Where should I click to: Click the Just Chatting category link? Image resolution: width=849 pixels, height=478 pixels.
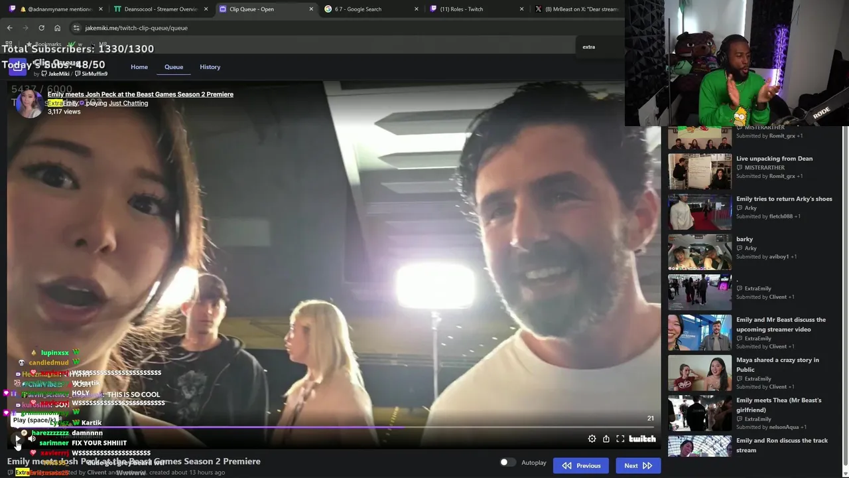(x=129, y=103)
